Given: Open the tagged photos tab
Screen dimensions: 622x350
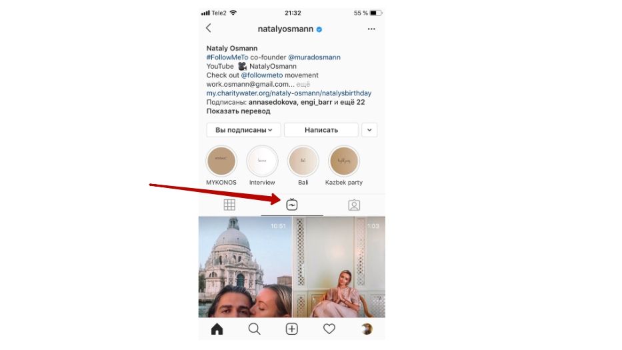Looking at the screenshot, I should coord(354,205).
